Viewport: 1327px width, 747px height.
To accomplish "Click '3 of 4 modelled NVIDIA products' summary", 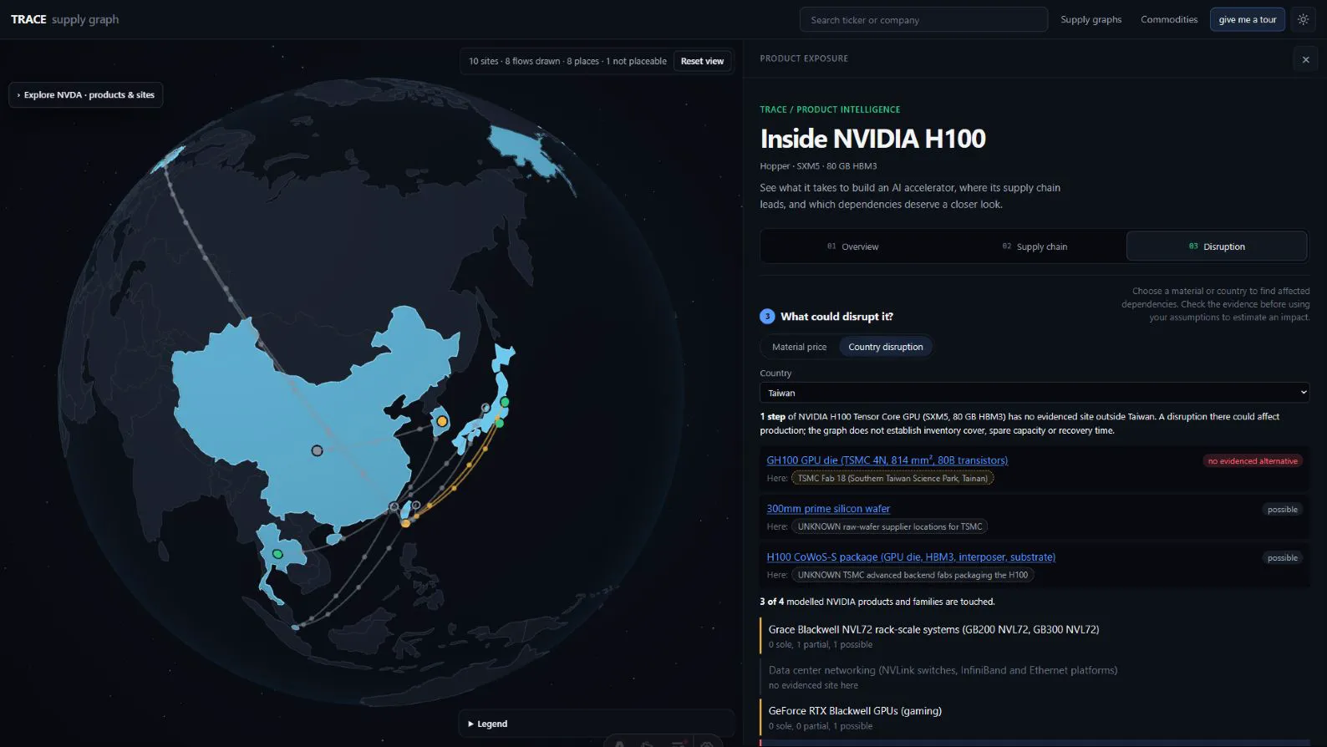I will (x=877, y=602).
